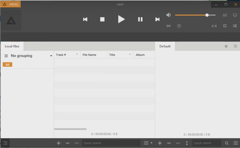Filter the Title column
The height and width of the screenshot is (148, 240).
[130, 54]
